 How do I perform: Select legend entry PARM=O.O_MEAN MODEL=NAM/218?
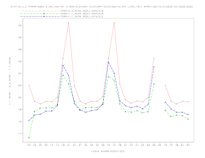[x=82, y=11]
